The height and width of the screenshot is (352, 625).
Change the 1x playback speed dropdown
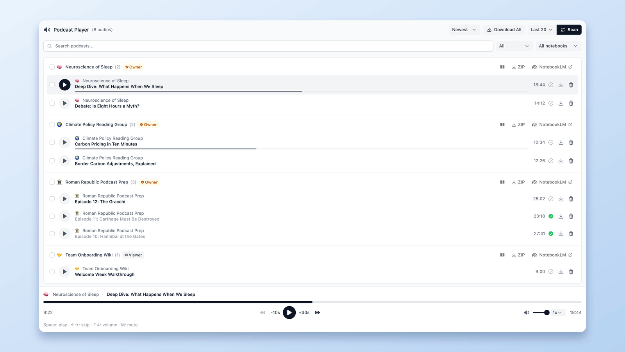pyautogui.click(x=557, y=312)
